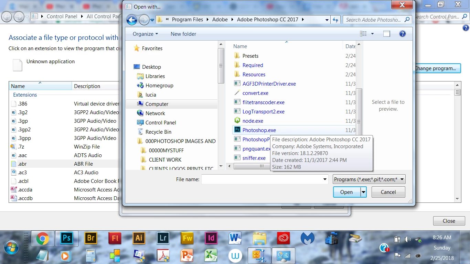Open Adobe Flash from the taskbar
470x264 pixels.
115,238
